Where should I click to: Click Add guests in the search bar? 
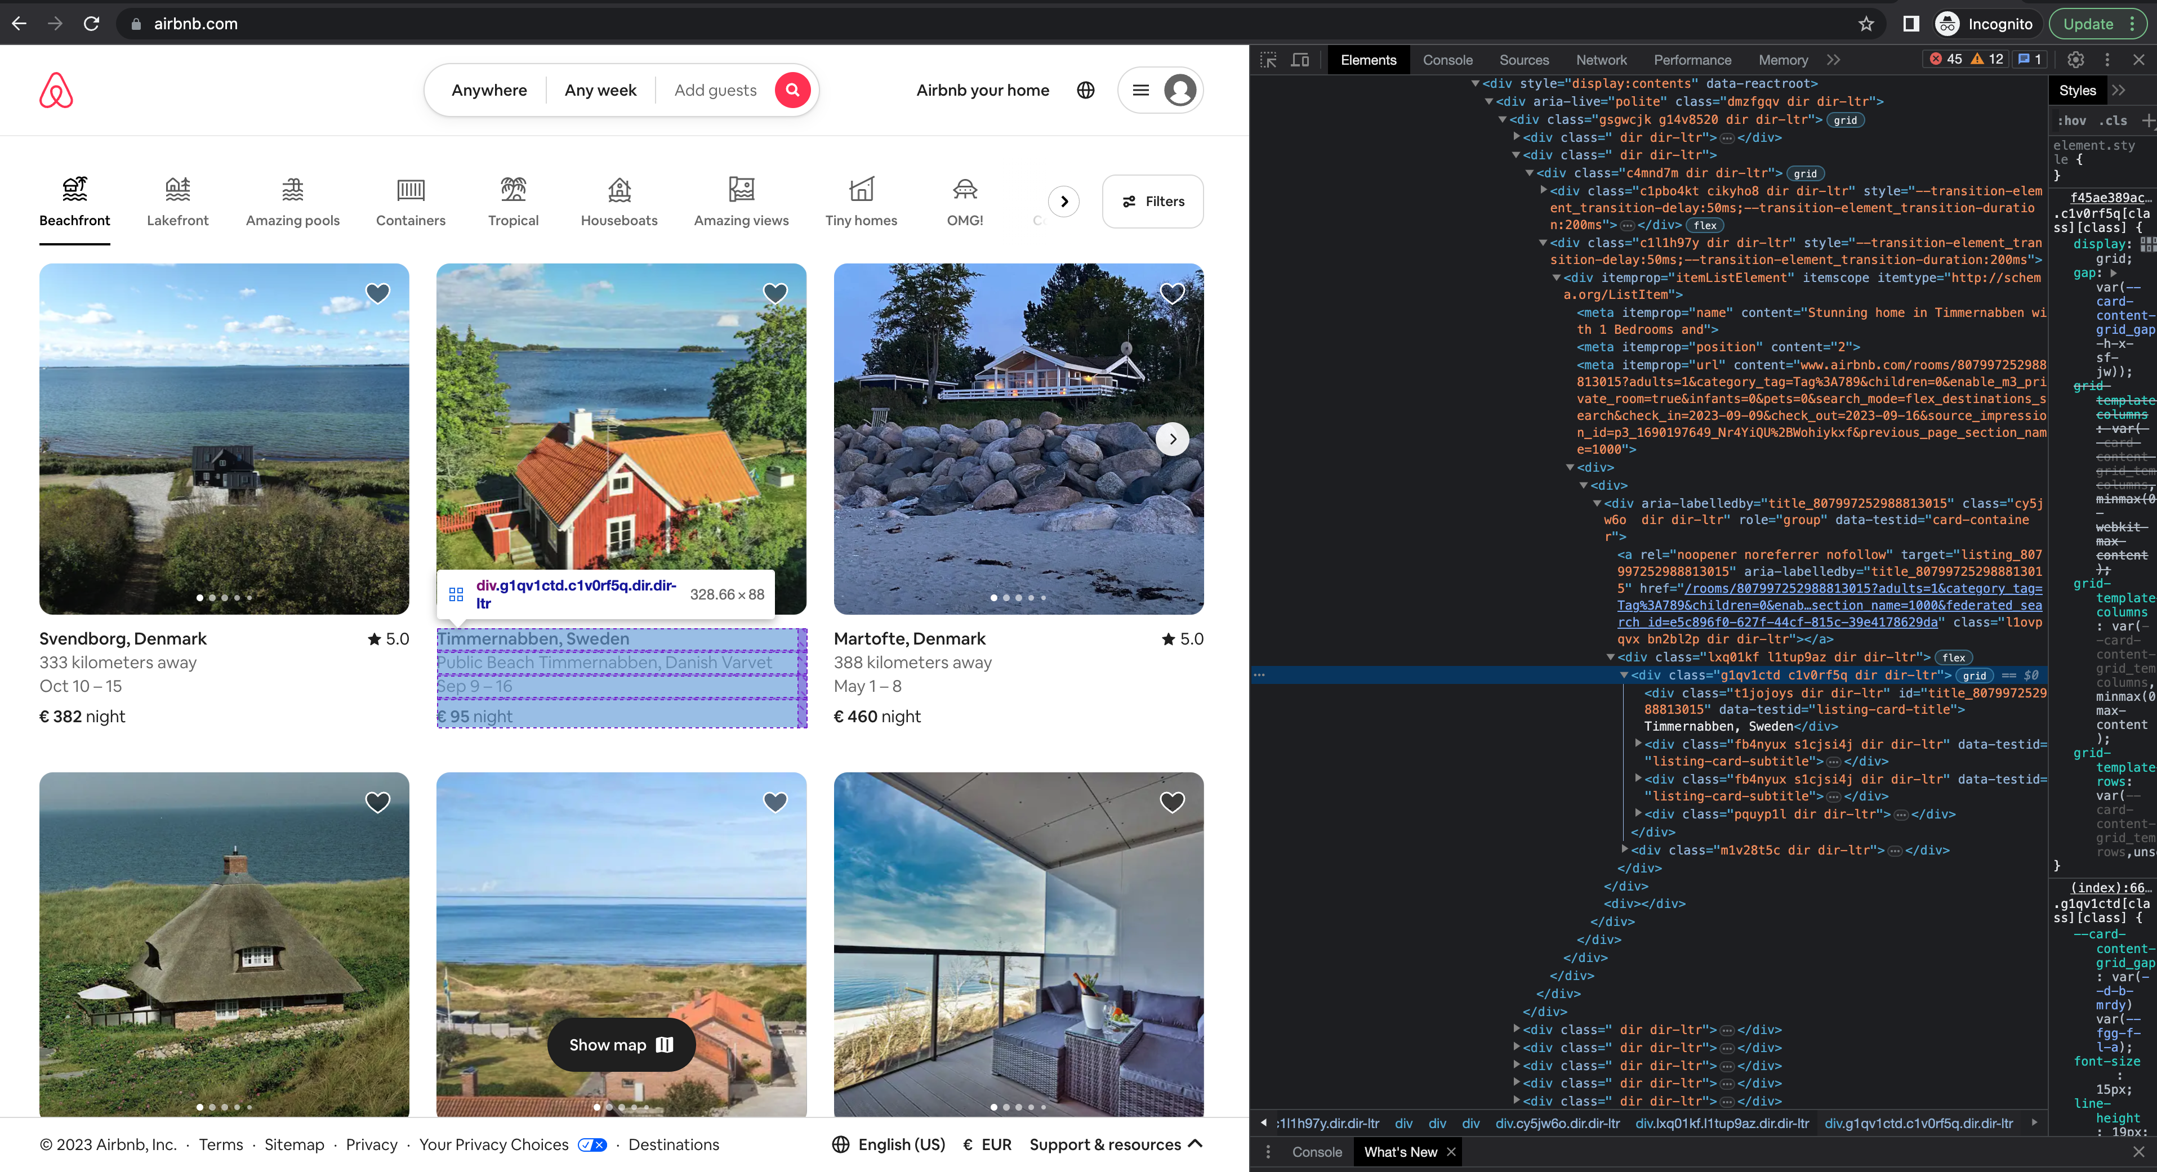coord(715,91)
